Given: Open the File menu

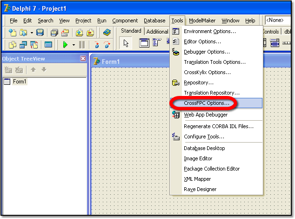Looking at the screenshot, I should click(13, 21).
